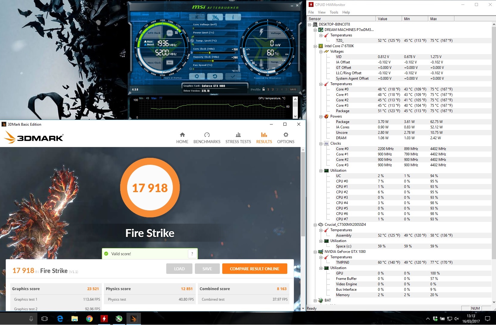Click the Sensor column header
The image size is (496, 325).
pyautogui.click(x=341, y=19)
